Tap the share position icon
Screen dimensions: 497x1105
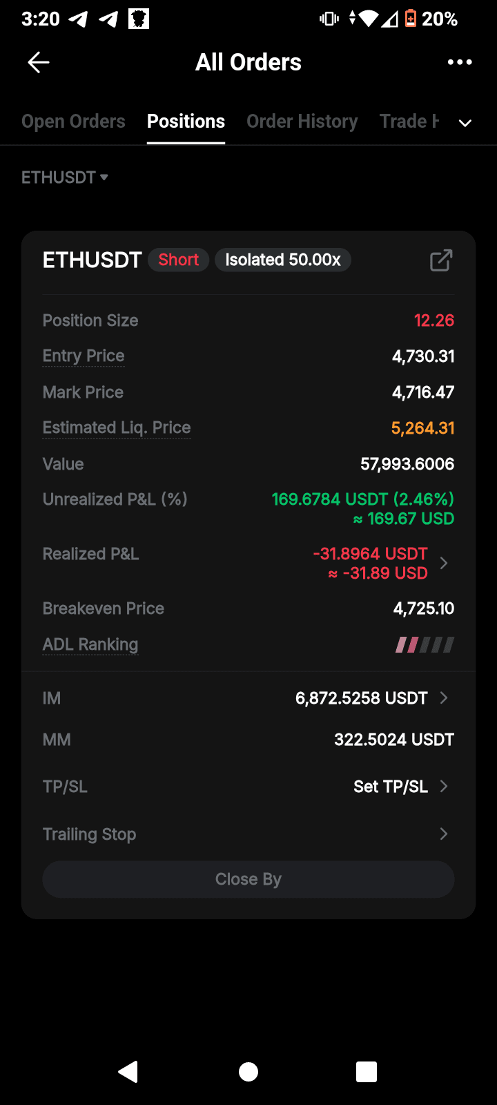click(441, 260)
